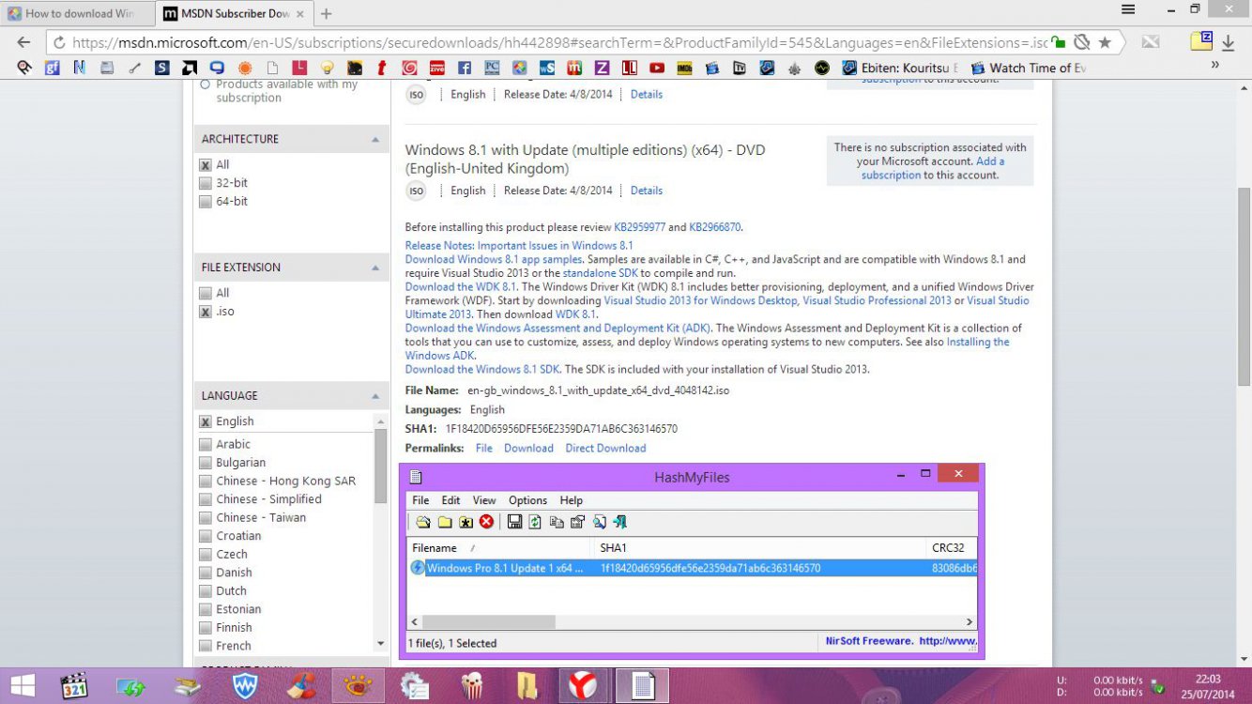The height and width of the screenshot is (704, 1252).
Task: Check the French language filter
Action: click(x=206, y=646)
